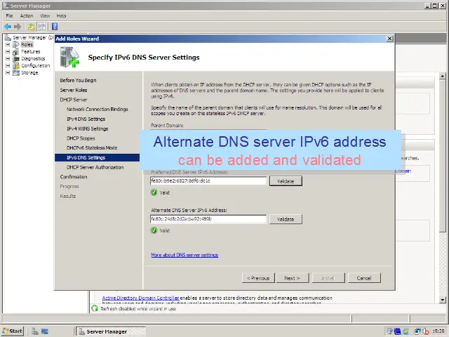The height and width of the screenshot is (337, 449).
Task: Select the Configuration tree icon
Action: click(16, 65)
